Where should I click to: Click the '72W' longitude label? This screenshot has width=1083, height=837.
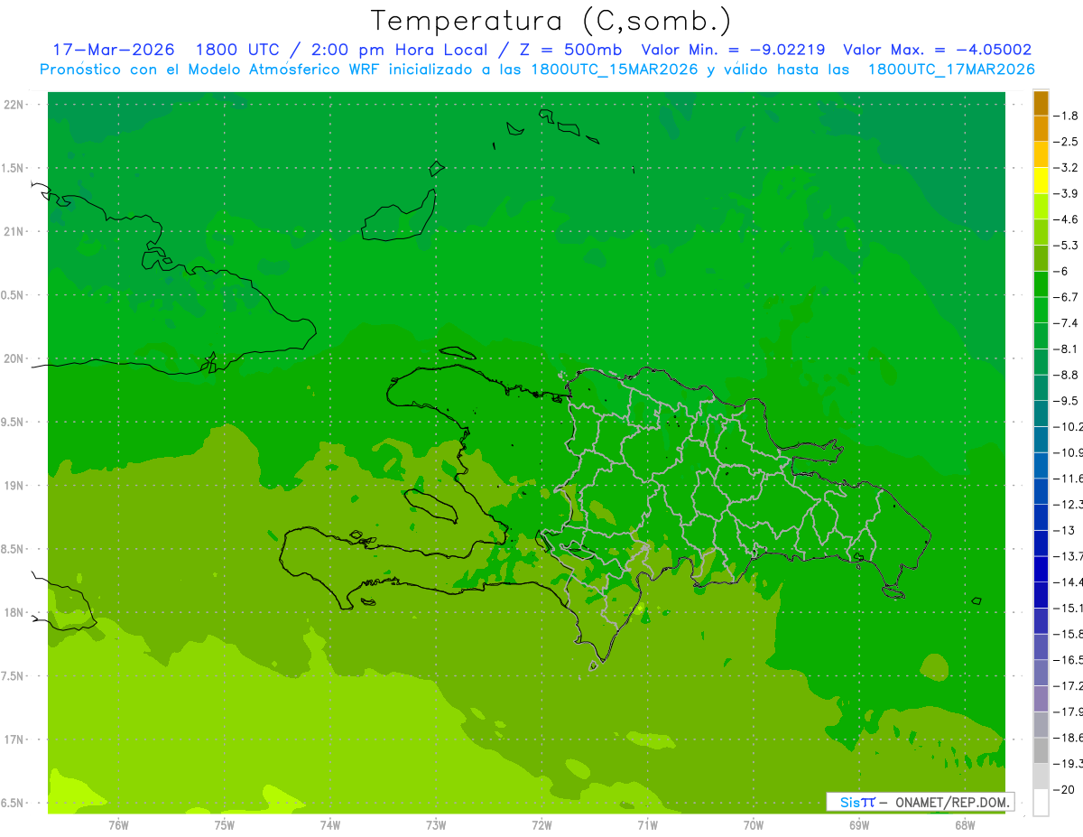[541, 825]
